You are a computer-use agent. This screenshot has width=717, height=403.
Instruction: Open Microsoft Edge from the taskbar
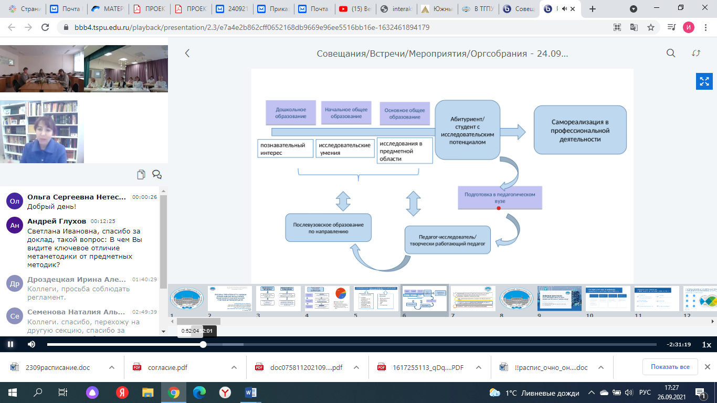pyautogui.click(x=199, y=393)
